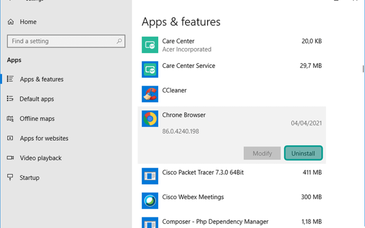Switch to Video playback settings
365x228 pixels.
pos(41,158)
